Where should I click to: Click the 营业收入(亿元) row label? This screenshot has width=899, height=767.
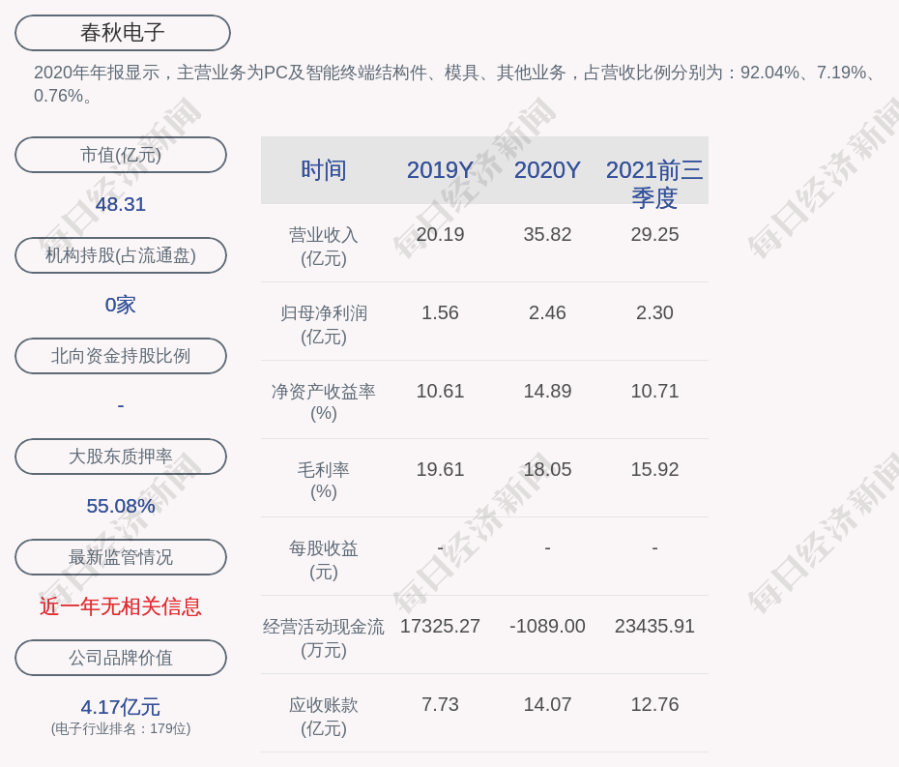tap(323, 247)
